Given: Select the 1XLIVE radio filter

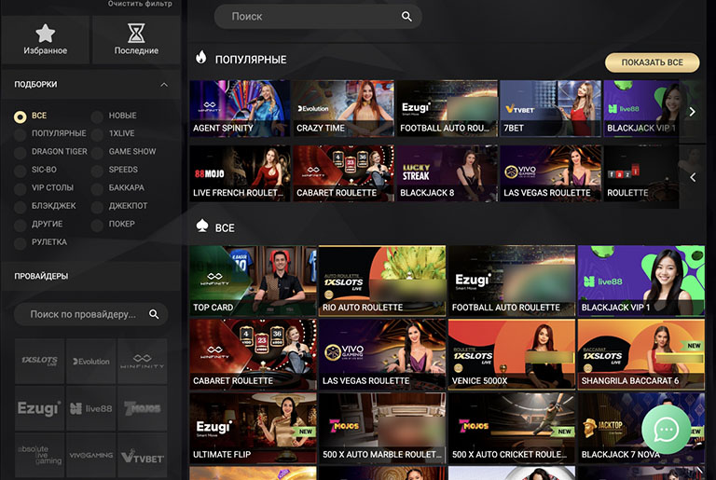Looking at the screenshot, I should 97,135.
